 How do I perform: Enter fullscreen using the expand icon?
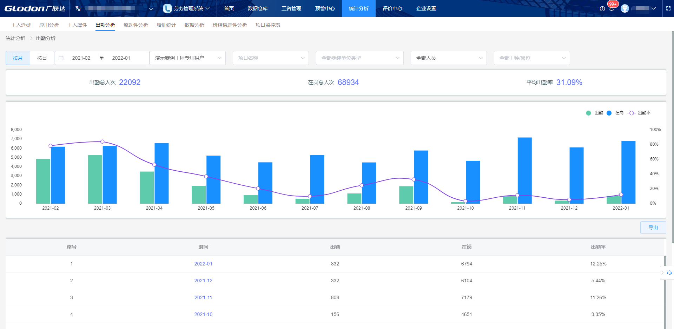tap(668, 8)
